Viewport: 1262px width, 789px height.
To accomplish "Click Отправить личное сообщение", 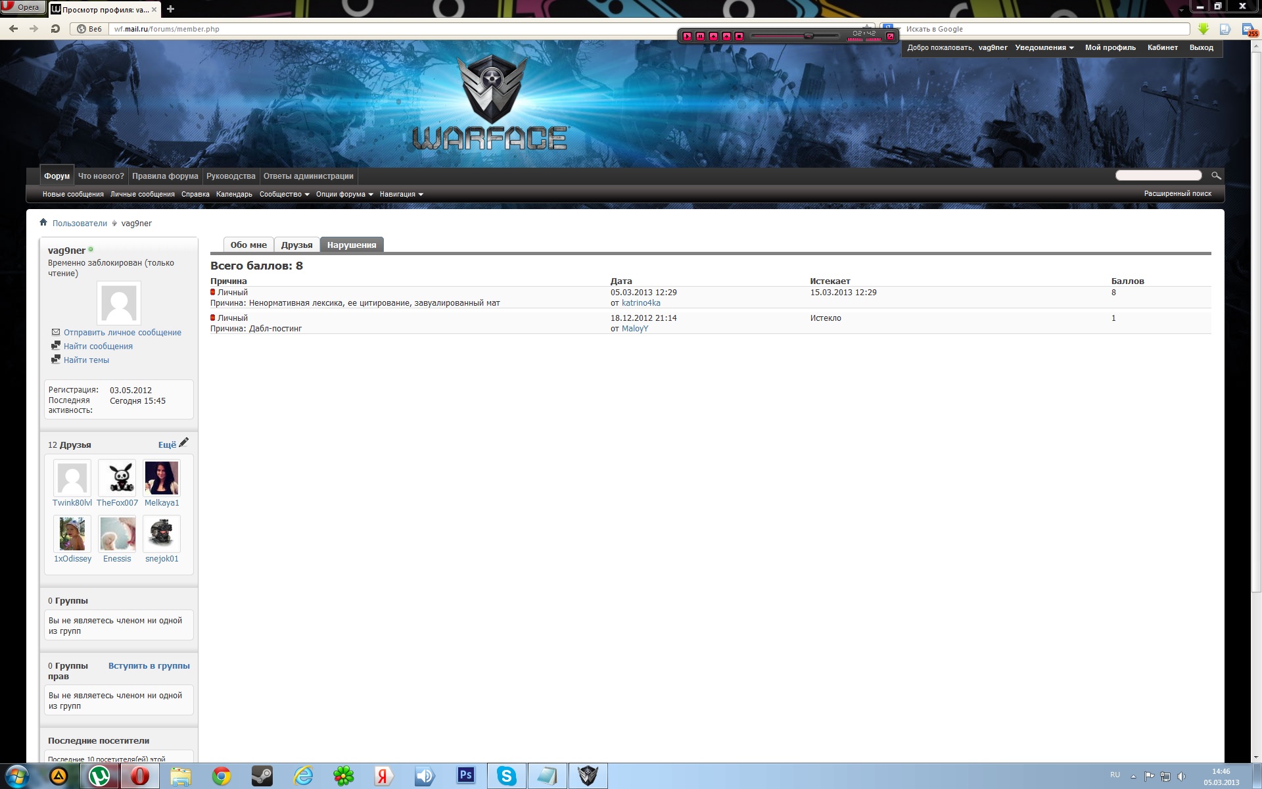I will pyautogui.click(x=122, y=333).
